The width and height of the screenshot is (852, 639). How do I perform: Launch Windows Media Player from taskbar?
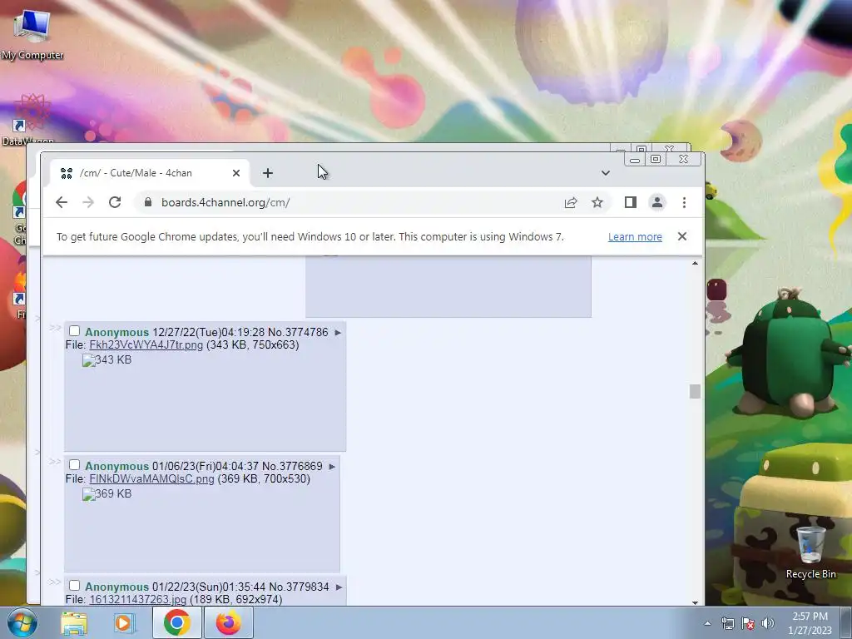point(124,623)
